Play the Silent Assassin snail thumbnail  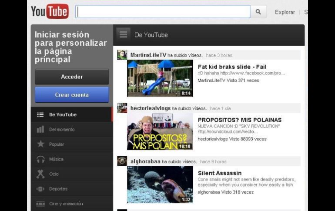(x=160, y=184)
